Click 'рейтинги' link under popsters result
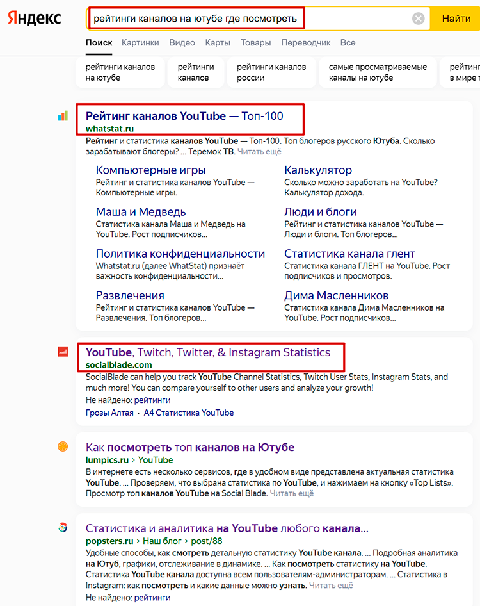 pyautogui.click(x=152, y=598)
